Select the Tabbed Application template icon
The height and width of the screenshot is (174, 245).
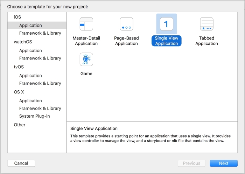(206, 24)
